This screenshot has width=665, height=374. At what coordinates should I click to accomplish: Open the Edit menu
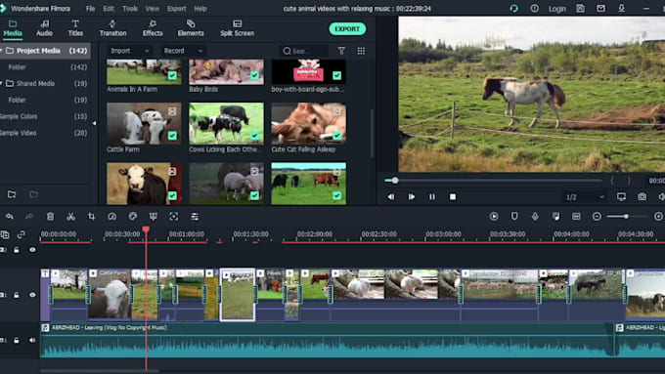pyautogui.click(x=109, y=9)
